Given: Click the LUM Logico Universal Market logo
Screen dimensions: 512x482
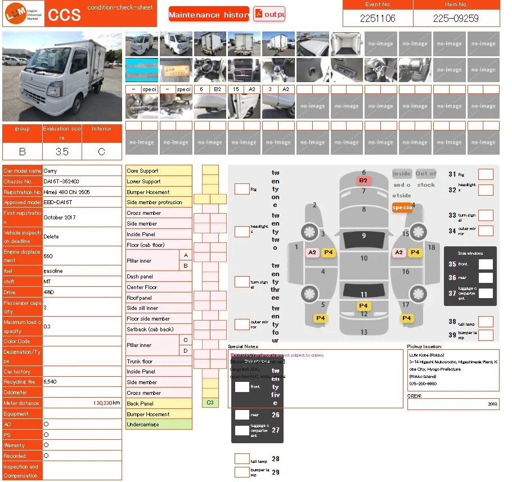Looking at the screenshot, I should click(24, 13).
